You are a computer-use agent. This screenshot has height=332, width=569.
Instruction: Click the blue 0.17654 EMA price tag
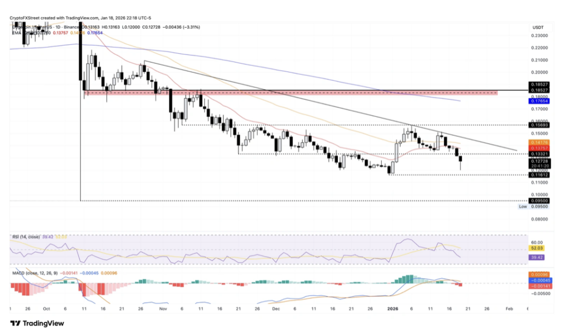coord(538,101)
